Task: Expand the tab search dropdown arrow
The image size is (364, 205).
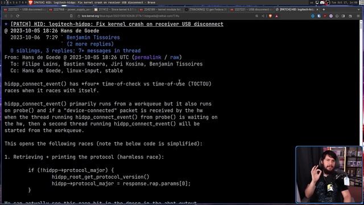Action: click(359, 10)
